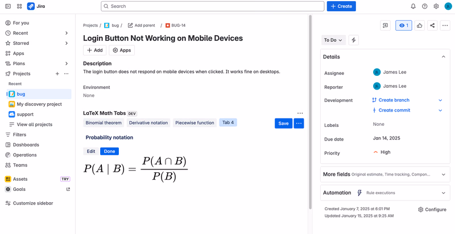Switch to the Binomial theorem tab
Viewport: 455px width, 234px height.
pyautogui.click(x=104, y=122)
